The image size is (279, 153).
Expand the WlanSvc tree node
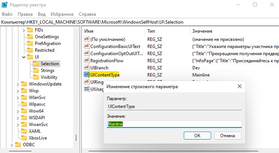click(18, 97)
